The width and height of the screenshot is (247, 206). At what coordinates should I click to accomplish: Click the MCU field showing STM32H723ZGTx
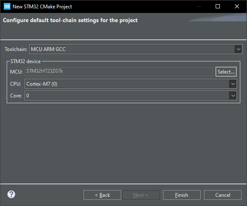119,71
